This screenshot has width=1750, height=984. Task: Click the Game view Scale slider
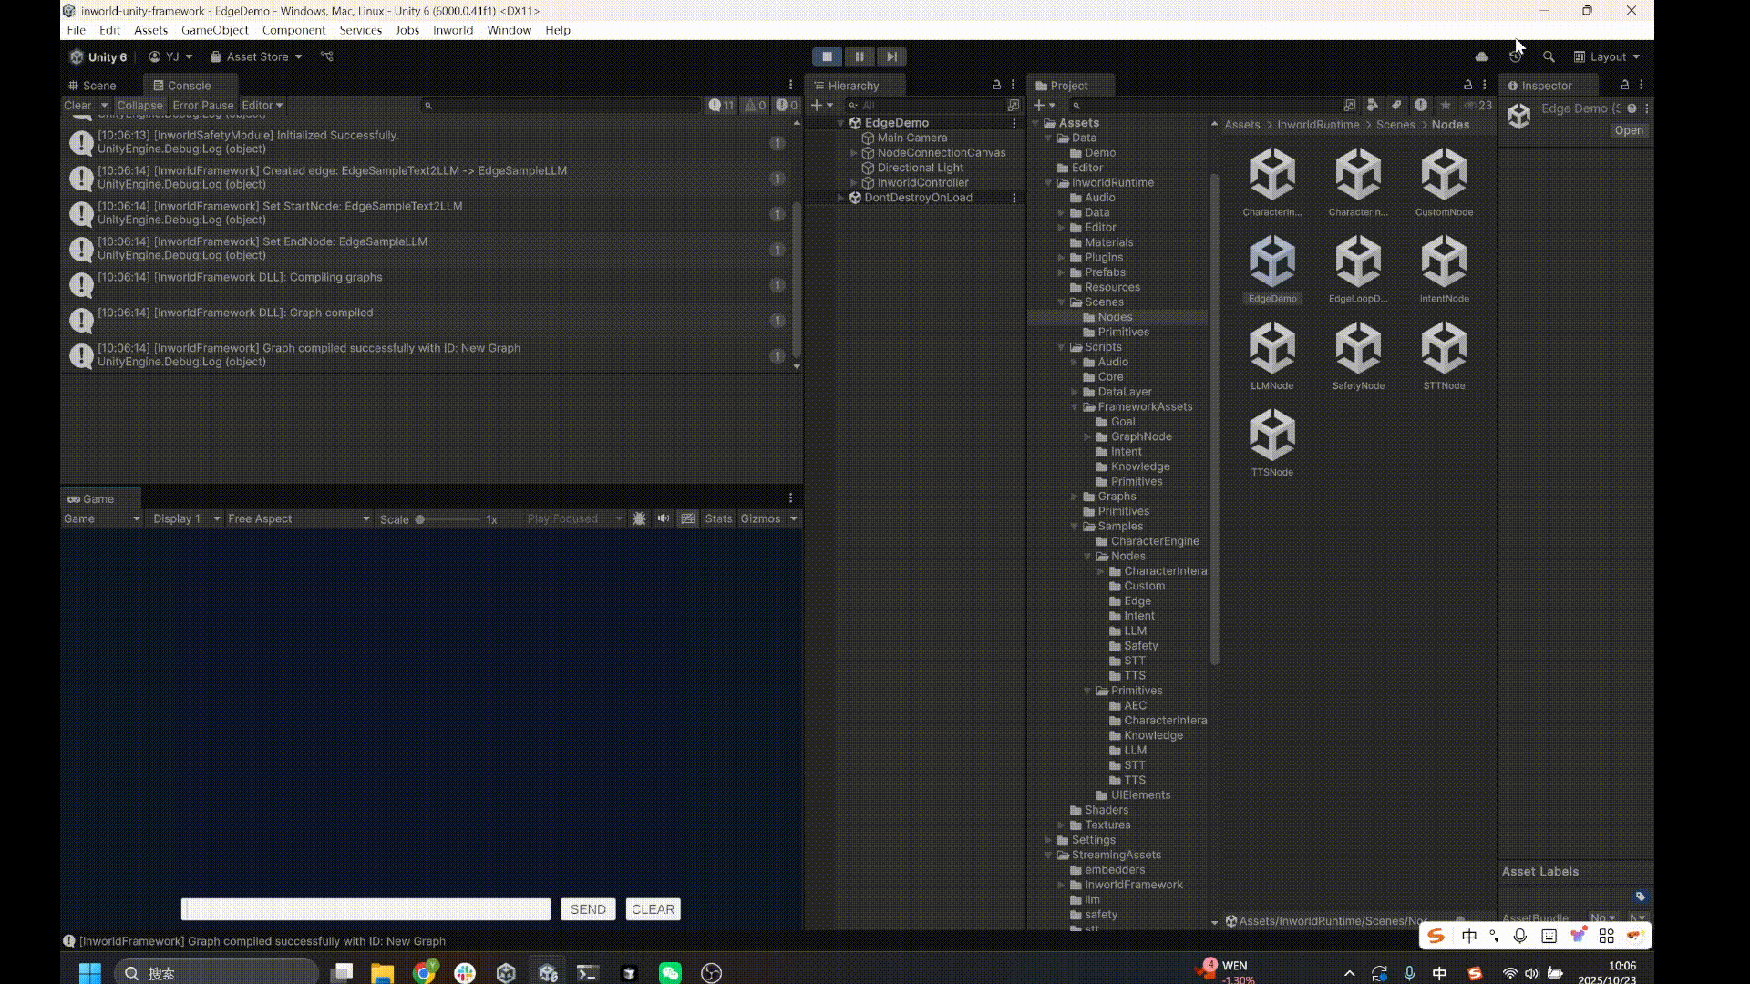click(447, 519)
